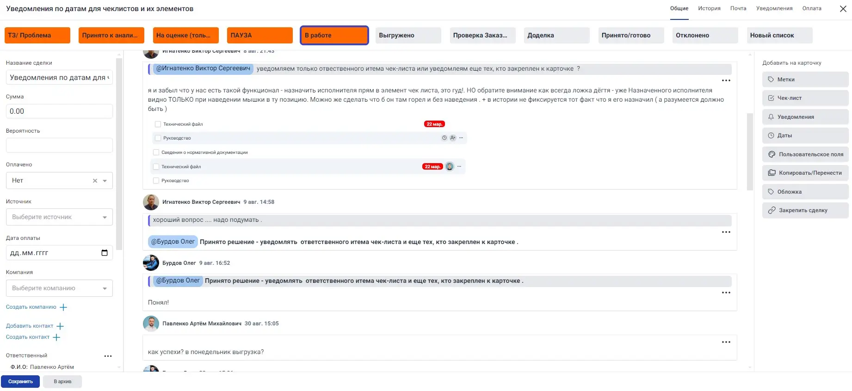Move deal to ТЗ/ Проблема stage
Screen dimensions: 852x391
(x=37, y=35)
